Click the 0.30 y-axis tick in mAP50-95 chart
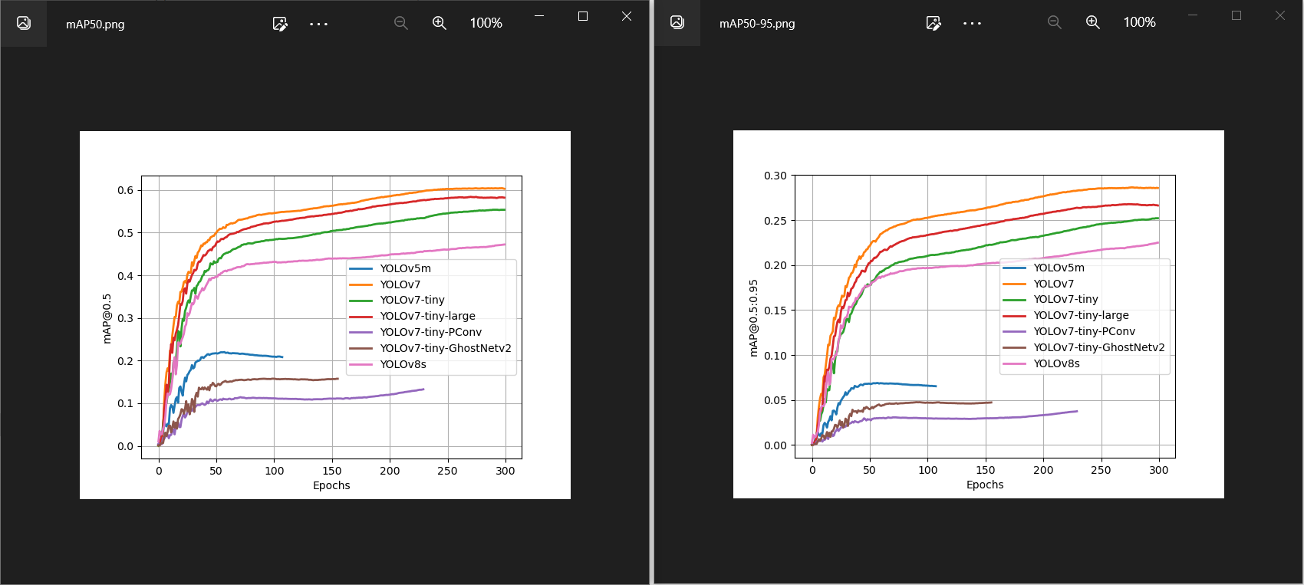 [775, 176]
